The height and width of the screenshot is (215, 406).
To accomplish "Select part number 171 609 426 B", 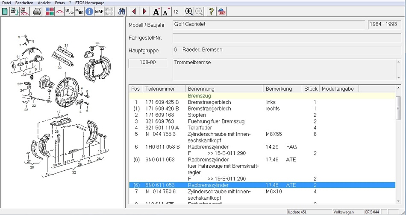I will tap(162, 109).
